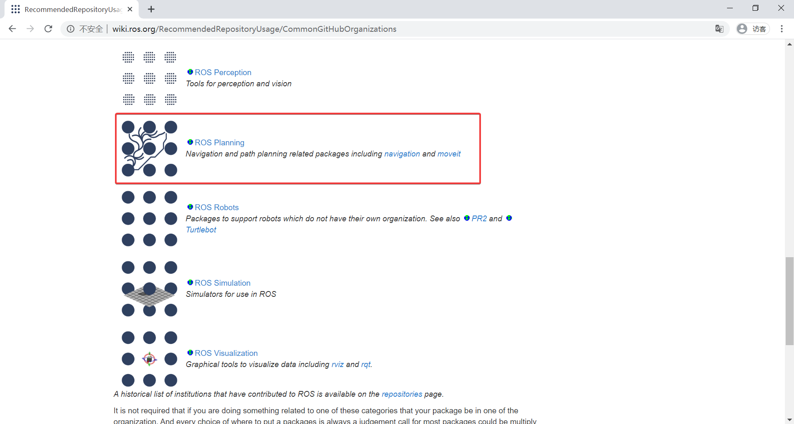This screenshot has height=424, width=794.
Task: Minimize the browser window
Action: click(x=730, y=8)
